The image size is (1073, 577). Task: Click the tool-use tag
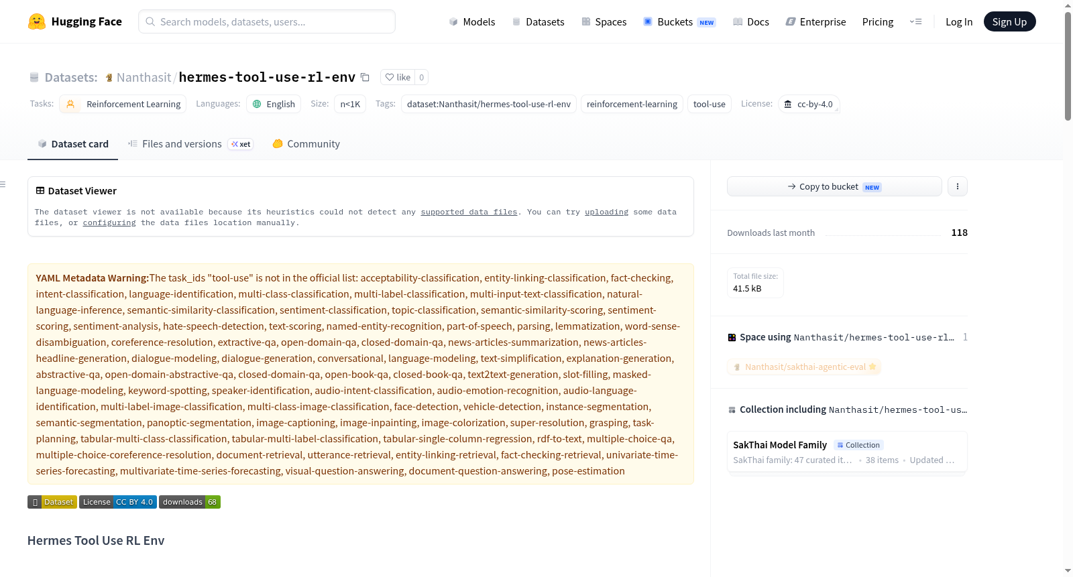click(x=710, y=104)
